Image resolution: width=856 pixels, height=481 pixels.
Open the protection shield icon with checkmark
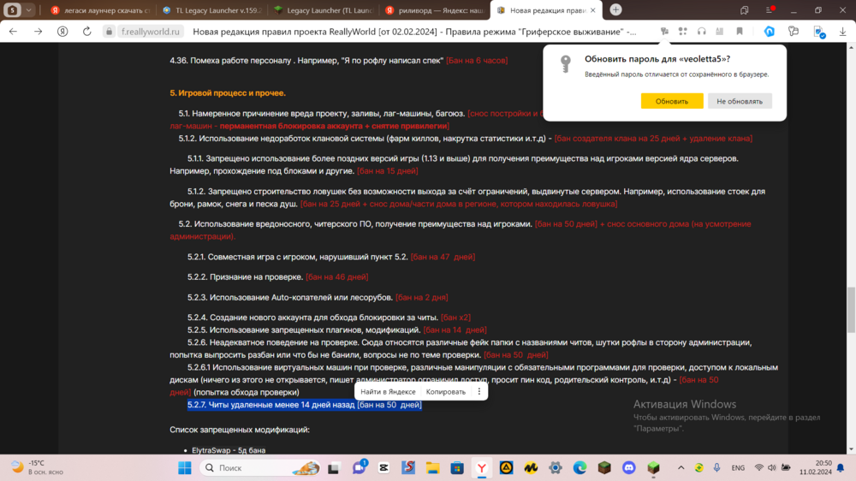pos(819,33)
